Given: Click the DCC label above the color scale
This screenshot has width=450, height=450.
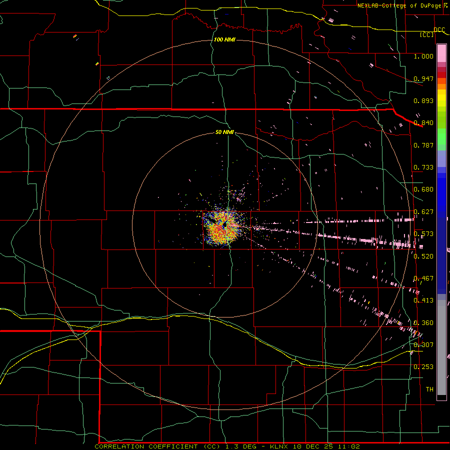Looking at the screenshot, I should [x=439, y=30].
